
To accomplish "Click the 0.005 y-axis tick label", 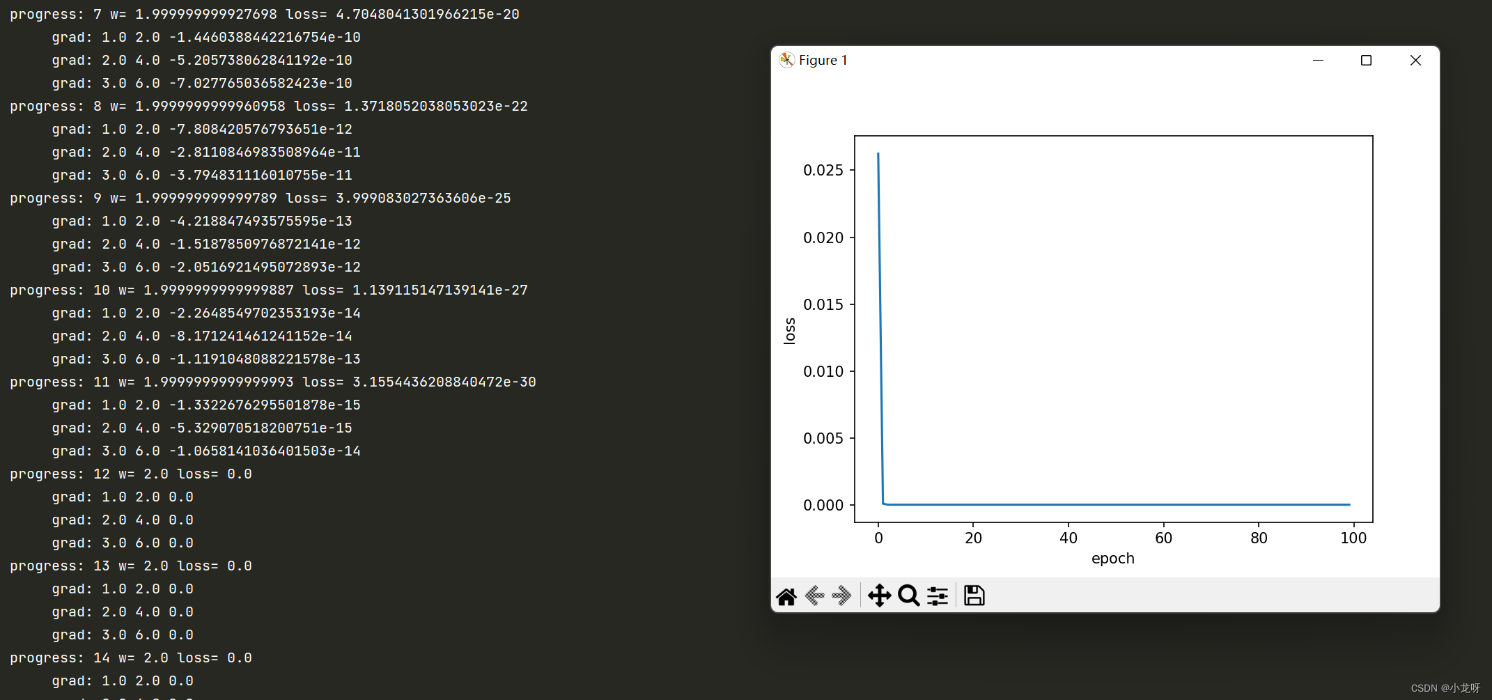I will 823,438.
